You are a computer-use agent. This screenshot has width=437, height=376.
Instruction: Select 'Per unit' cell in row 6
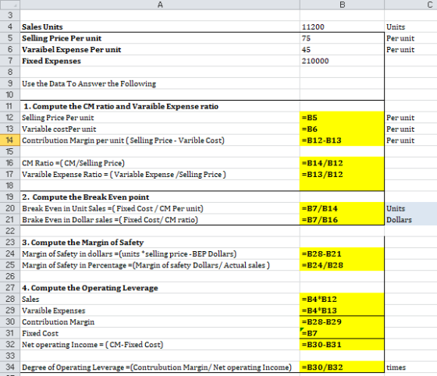pos(410,50)
